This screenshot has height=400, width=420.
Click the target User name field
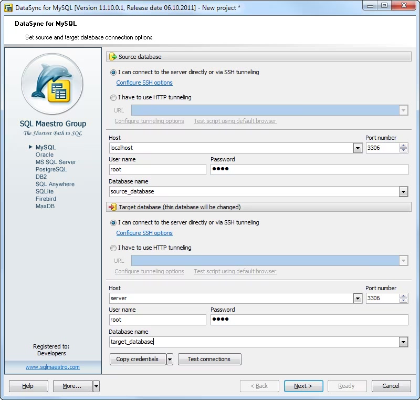[157, 320]
